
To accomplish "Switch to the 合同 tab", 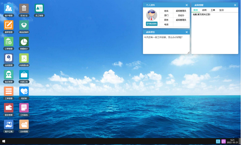I will (204, 10).
